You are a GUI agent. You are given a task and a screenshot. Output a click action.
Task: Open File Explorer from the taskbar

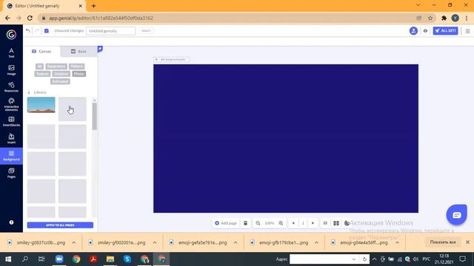(x=110, y=259)
